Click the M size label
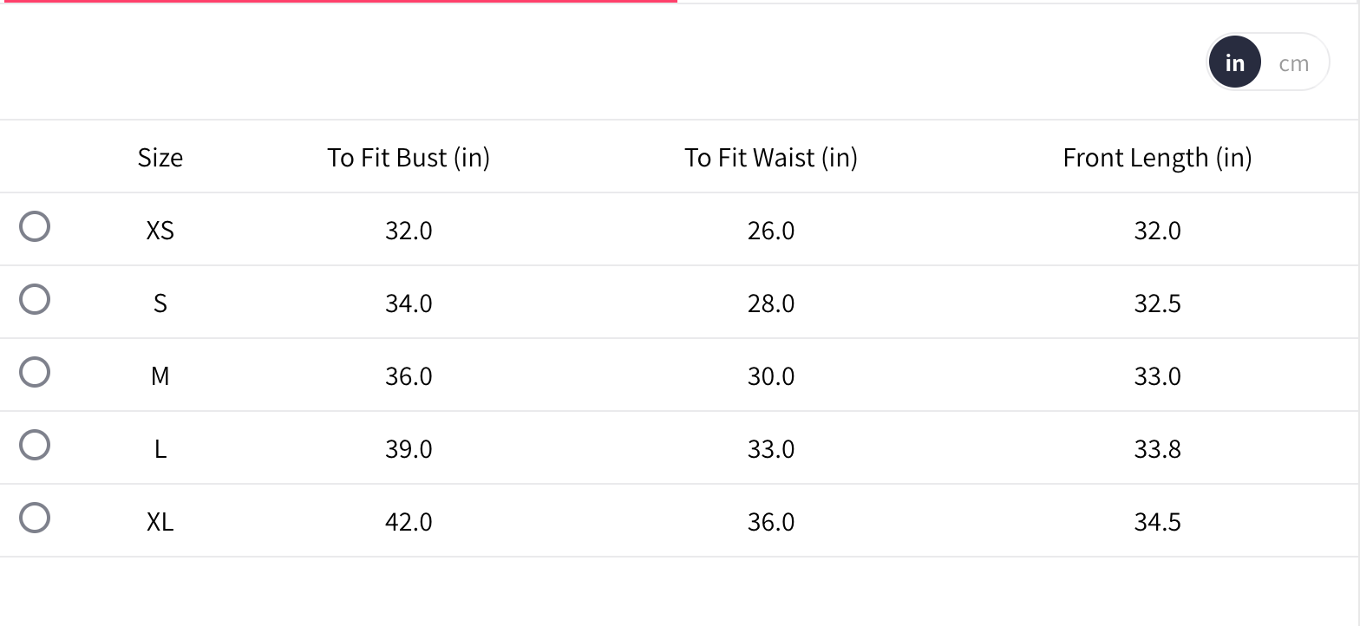1360x626 pixels. pyautogui.click(x=160, y=376)
